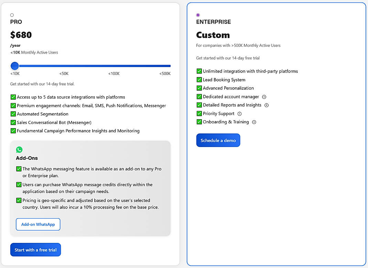
Task: Click checkmark beside purchase WhatsApp message credits text
Action: (x=19, y=185)
